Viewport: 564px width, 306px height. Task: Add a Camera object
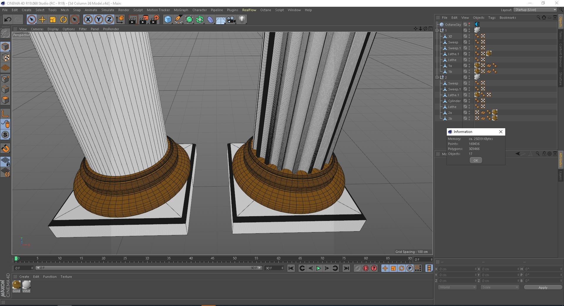pyautogui.click(x=231, y=20)
